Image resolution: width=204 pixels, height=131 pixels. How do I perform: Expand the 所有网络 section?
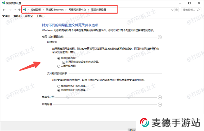point(160,104)
